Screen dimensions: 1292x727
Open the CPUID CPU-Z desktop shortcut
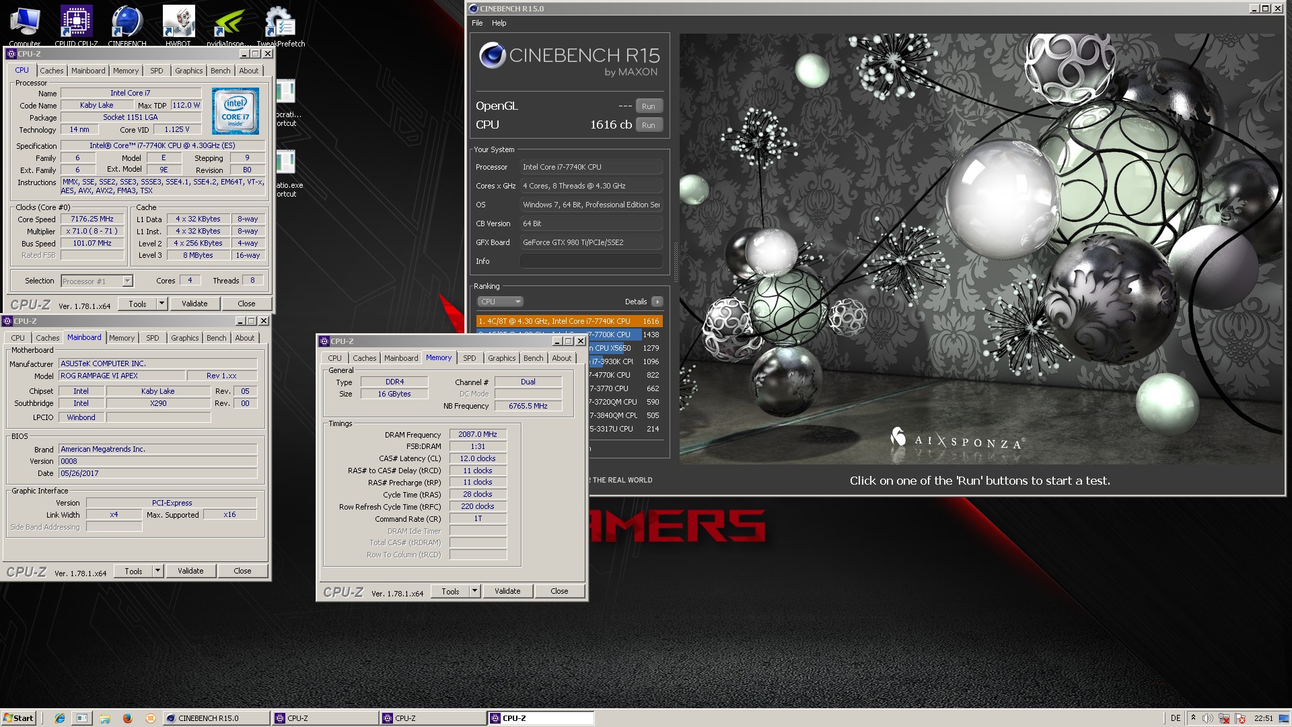click(x=76, y=25)
